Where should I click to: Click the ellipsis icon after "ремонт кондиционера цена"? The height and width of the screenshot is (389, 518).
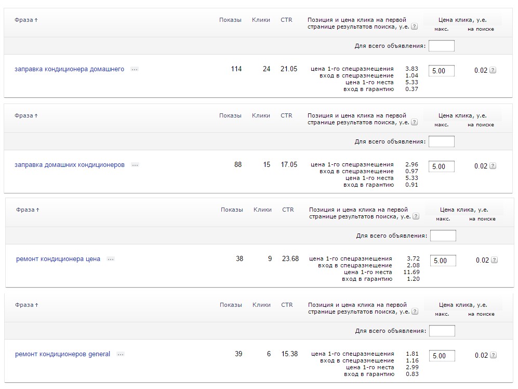coord(110,259)
